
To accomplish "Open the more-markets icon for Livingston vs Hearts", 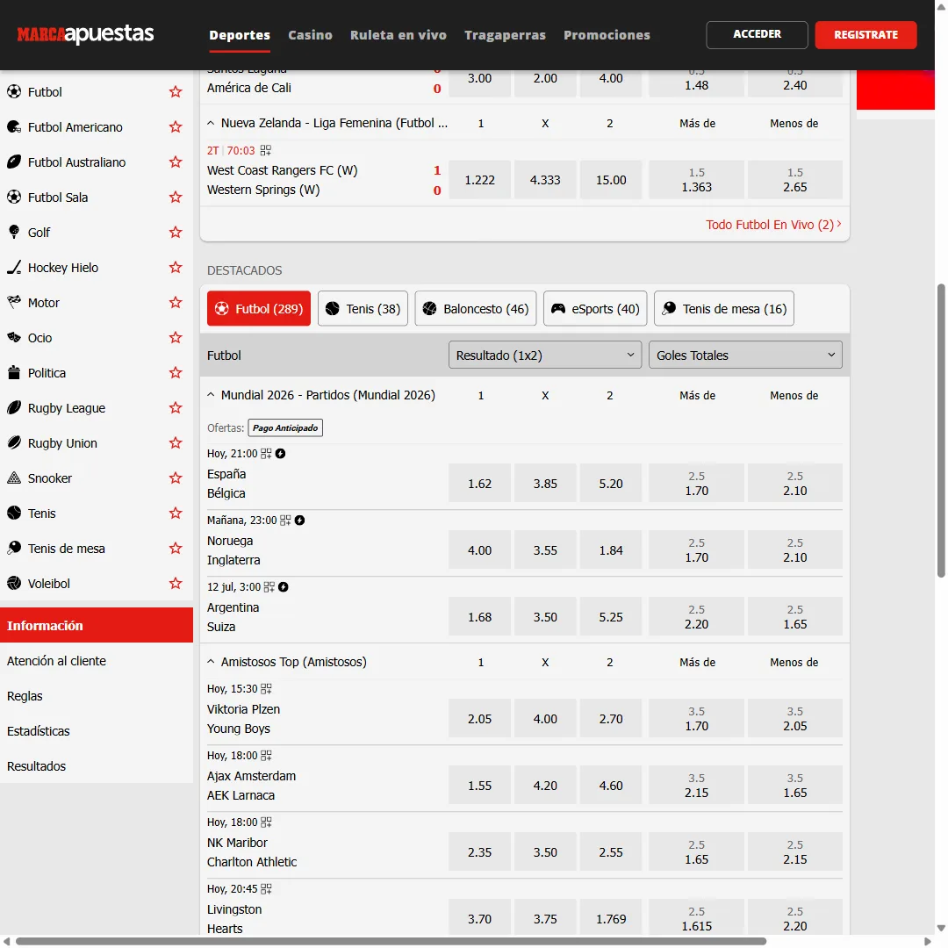I will click(x=266, y=888).
